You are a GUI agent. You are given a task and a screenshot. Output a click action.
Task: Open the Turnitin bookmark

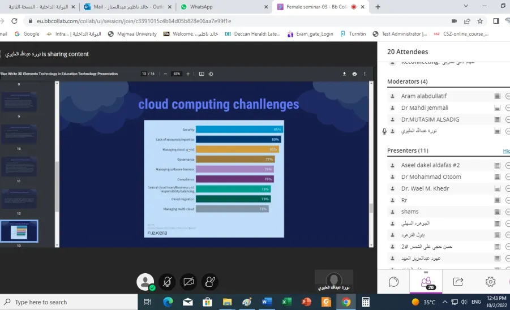point(353,34)
